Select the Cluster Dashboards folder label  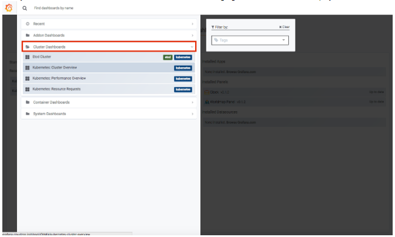click(x=49, y=47)
